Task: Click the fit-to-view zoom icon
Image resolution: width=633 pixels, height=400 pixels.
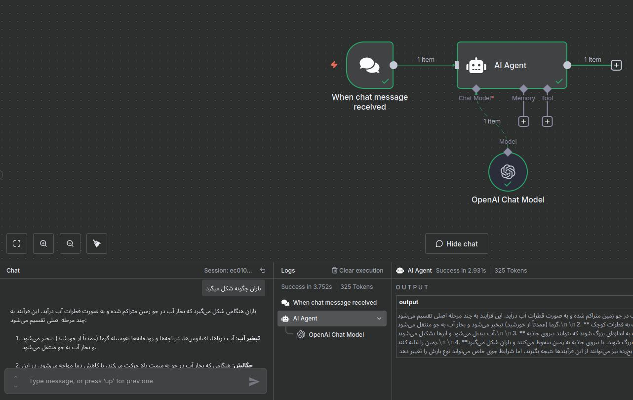Action: [17, 243]
